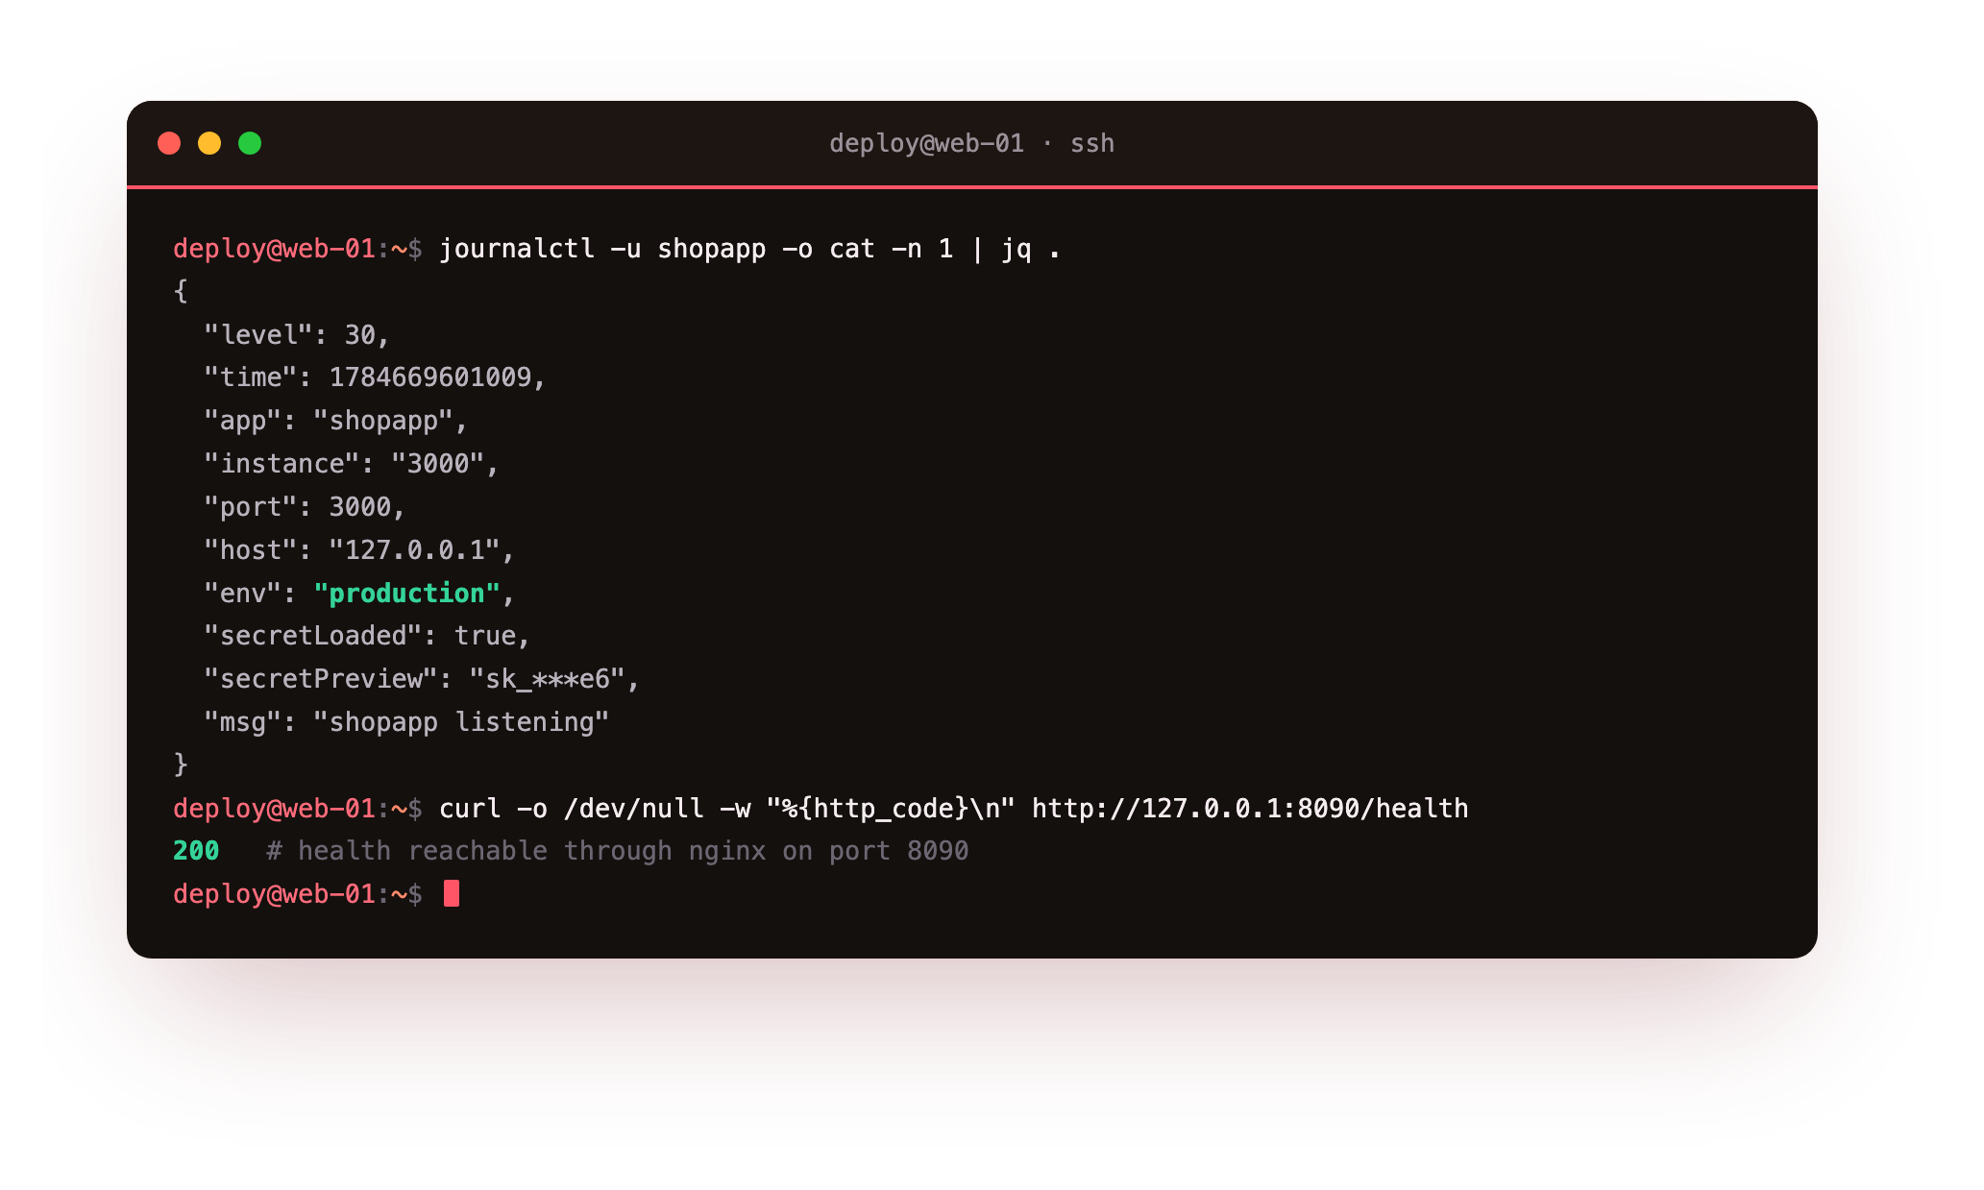The height and width of the screenshot is (1190, 1984).
Task: Click the curl health check command
Action: (x=953, y=808)
